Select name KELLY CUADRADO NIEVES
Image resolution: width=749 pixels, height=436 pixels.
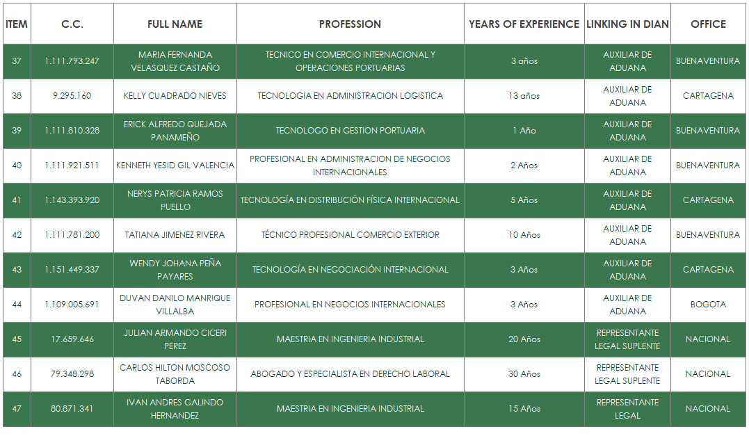point(175,96)
